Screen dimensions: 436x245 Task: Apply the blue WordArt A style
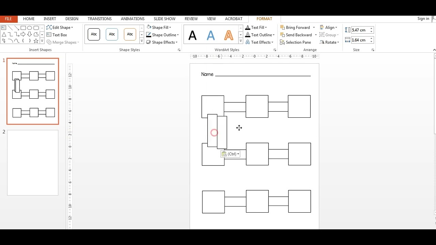click(211, 35)
